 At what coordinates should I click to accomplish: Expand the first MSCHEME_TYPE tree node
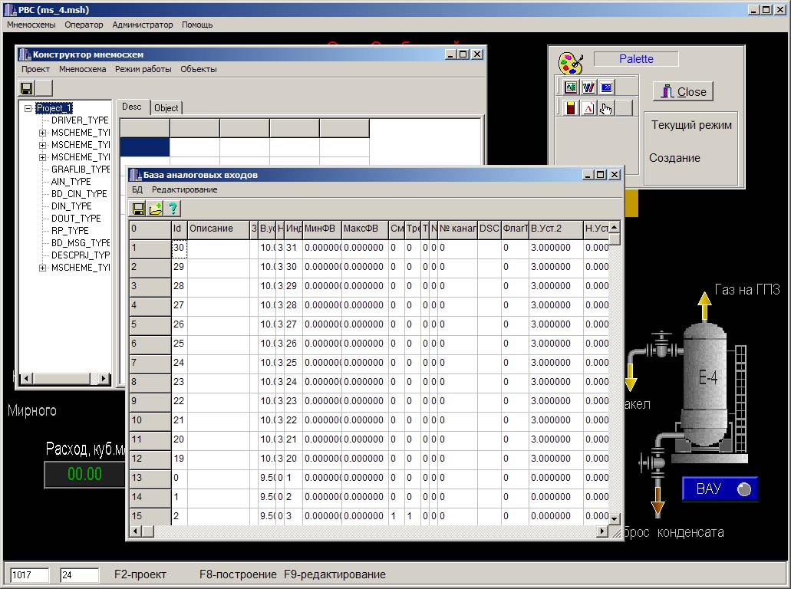coord(42,133)
